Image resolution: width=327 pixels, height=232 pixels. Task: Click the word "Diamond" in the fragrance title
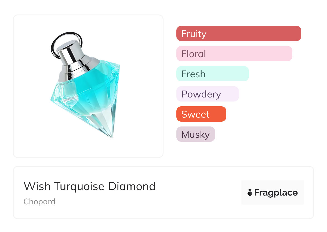point(132,186)
